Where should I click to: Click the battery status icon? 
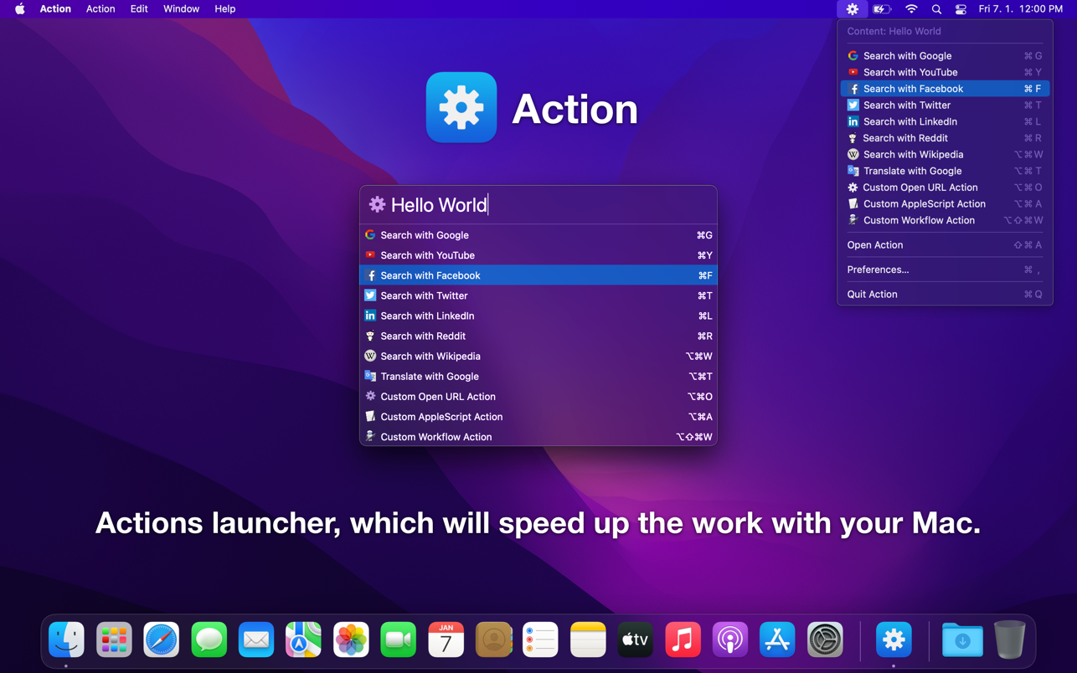coord(882,9)
